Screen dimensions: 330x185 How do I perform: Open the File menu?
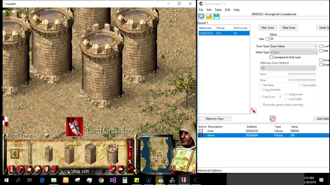tap(201, 10)
